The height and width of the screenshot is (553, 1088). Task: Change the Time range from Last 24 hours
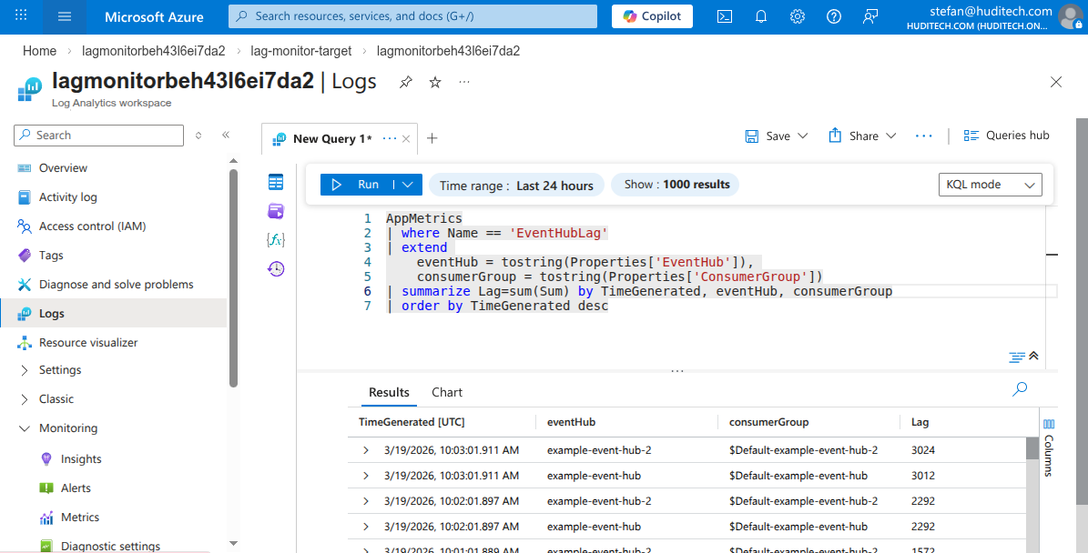click(516, 184)
